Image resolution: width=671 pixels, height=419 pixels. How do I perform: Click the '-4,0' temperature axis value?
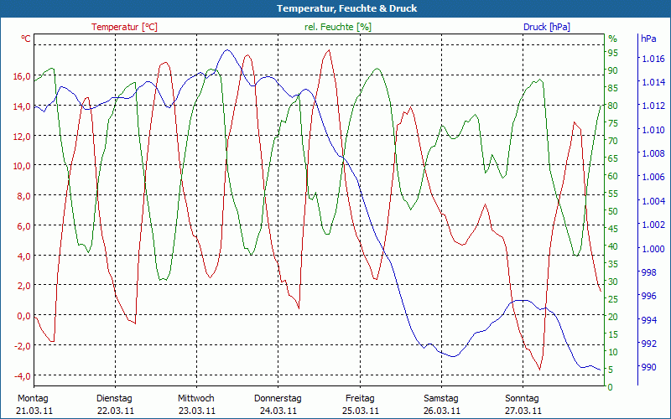[23, 375]
